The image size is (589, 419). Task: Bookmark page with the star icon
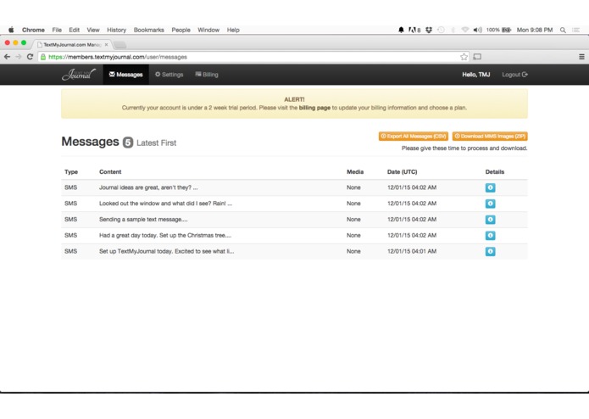(x=464, y=57)
